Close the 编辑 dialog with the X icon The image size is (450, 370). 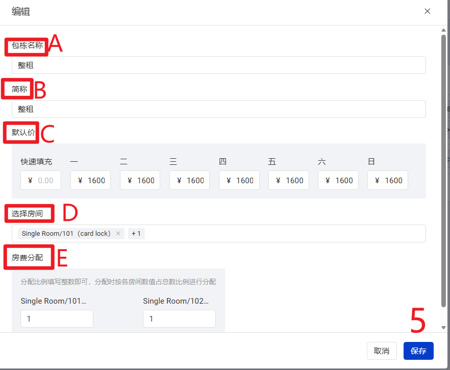click(x=428, y=11)
